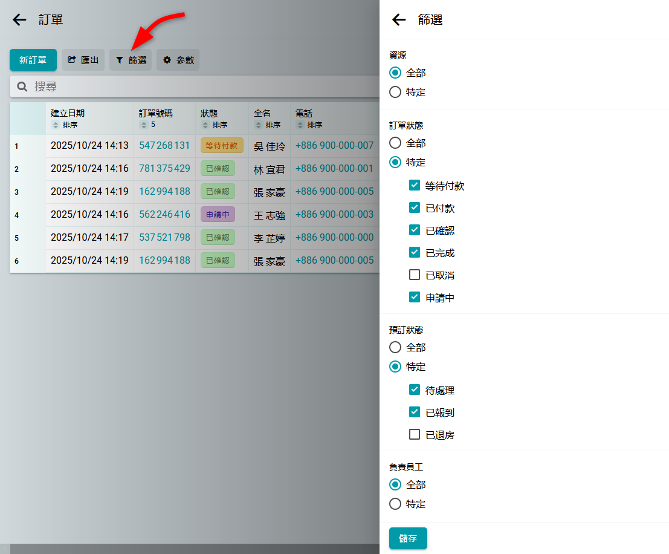Click the back arrow in 篩選 panel
669x554 pixels.
[399, 20]
